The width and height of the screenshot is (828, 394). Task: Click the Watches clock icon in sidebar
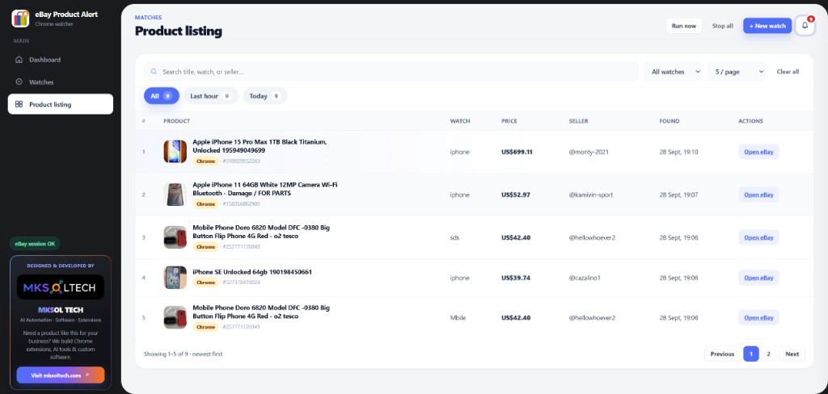coord(19,82)
